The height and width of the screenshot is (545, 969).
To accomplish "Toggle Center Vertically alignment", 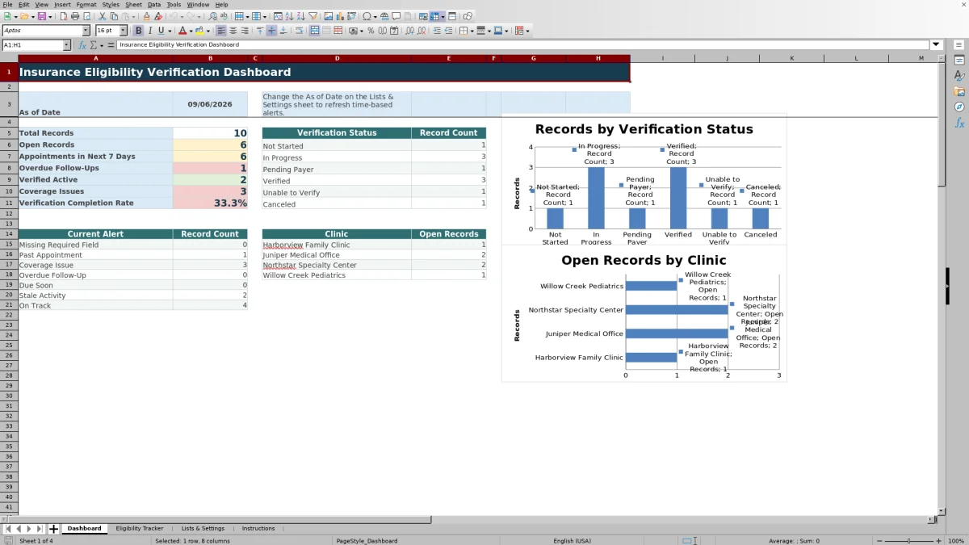I will click(x=272, y=31).
